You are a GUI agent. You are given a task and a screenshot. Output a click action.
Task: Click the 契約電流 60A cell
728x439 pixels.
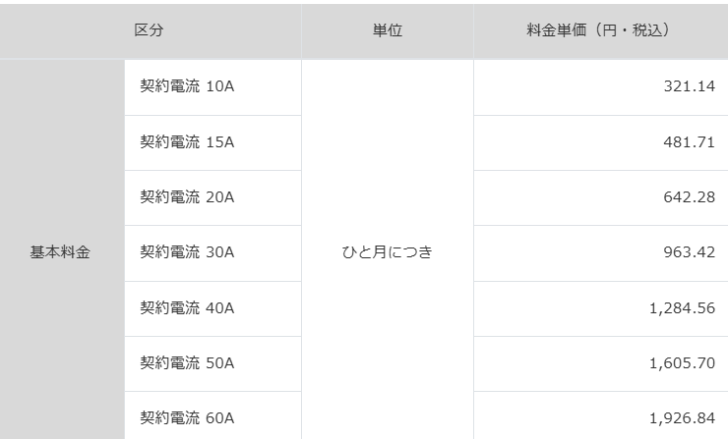(x=187, y=418)
